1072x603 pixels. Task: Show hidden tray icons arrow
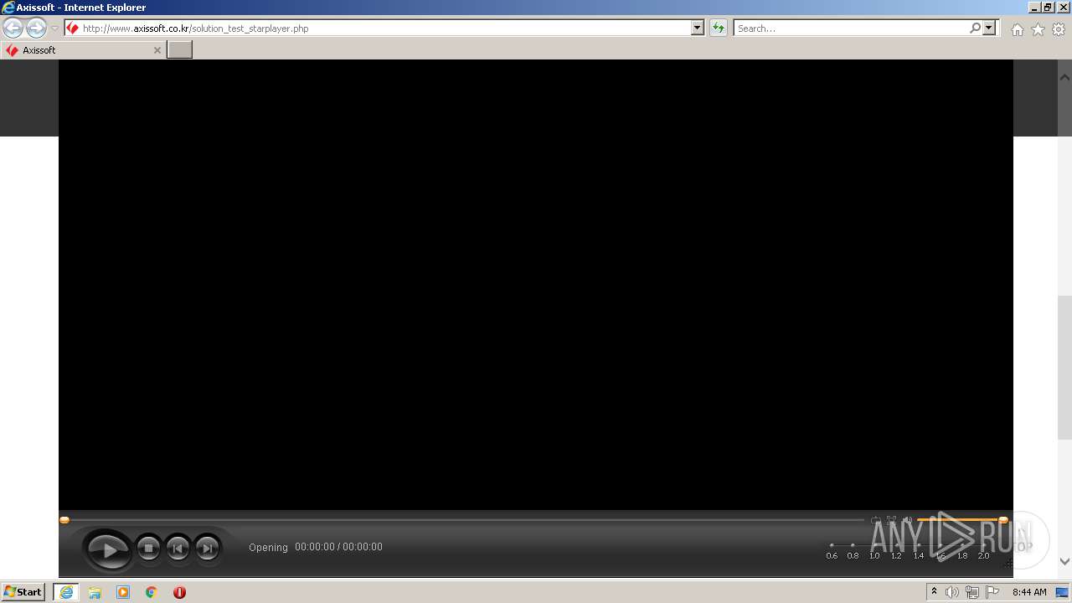(934, 591)
